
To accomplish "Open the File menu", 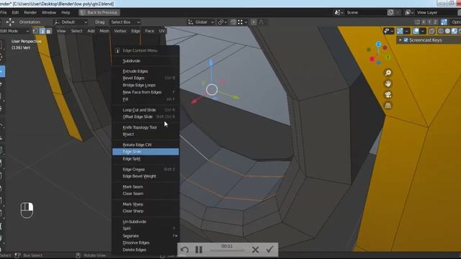I will click(x=4, y=12).
